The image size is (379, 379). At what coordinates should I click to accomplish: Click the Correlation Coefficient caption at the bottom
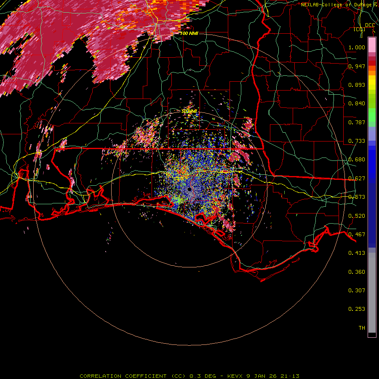(x=189, y=376)
